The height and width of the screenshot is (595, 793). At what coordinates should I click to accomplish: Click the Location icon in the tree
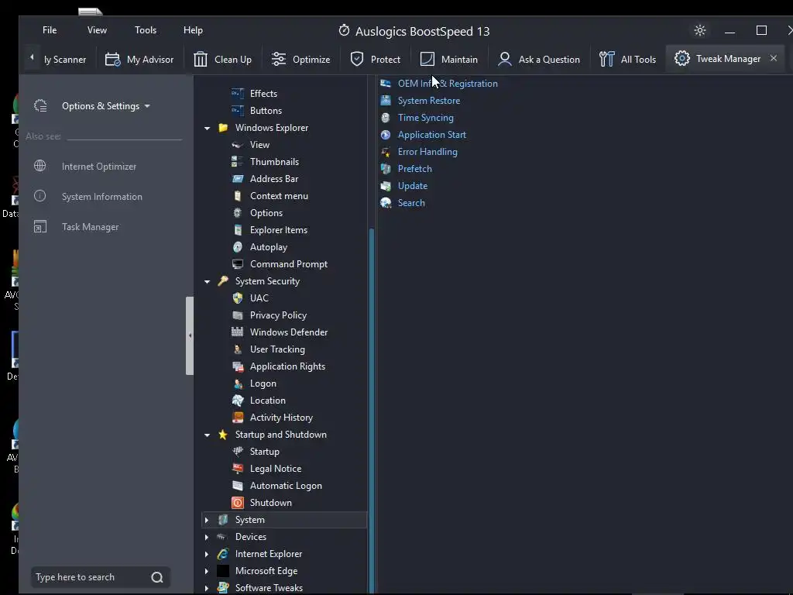point(237,401)
